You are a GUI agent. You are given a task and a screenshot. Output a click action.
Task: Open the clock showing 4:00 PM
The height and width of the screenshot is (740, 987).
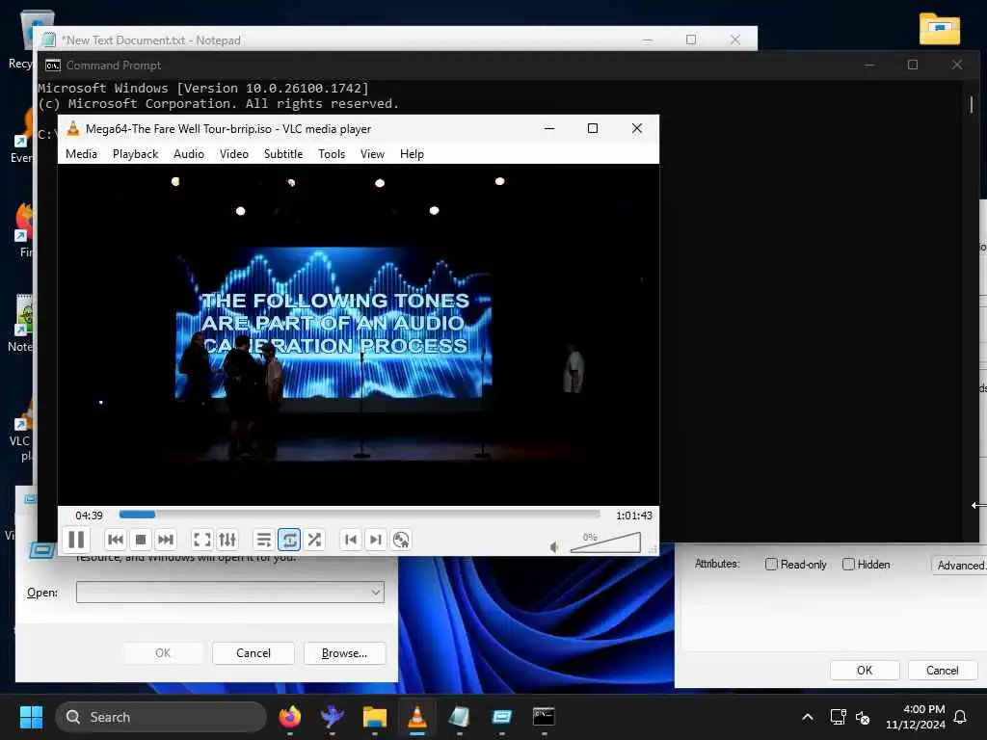pyautogui.click(x=916, y=717)
